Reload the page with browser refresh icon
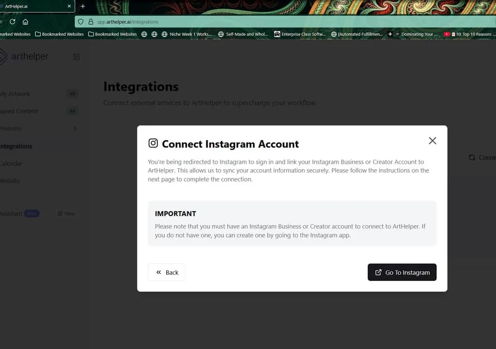496x349 pixels. 12,22
